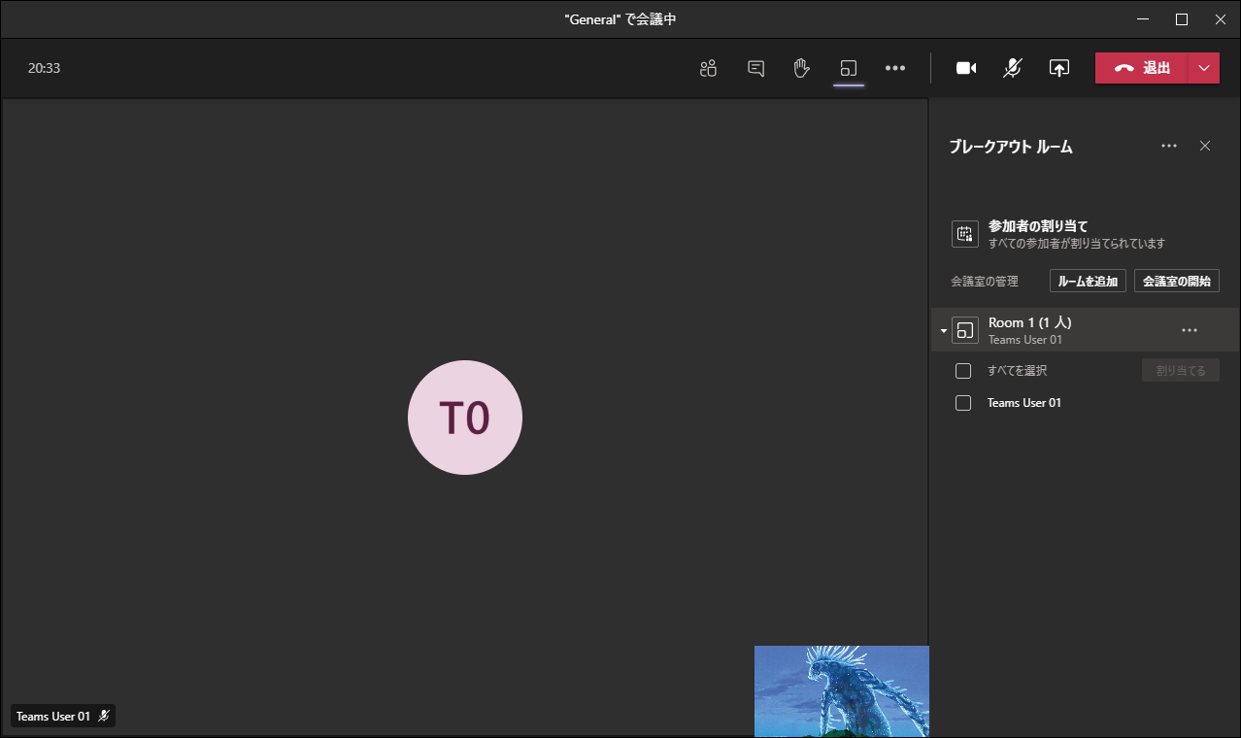
Task: Select Teams User 01 in room list
Action: point(1024,403)
